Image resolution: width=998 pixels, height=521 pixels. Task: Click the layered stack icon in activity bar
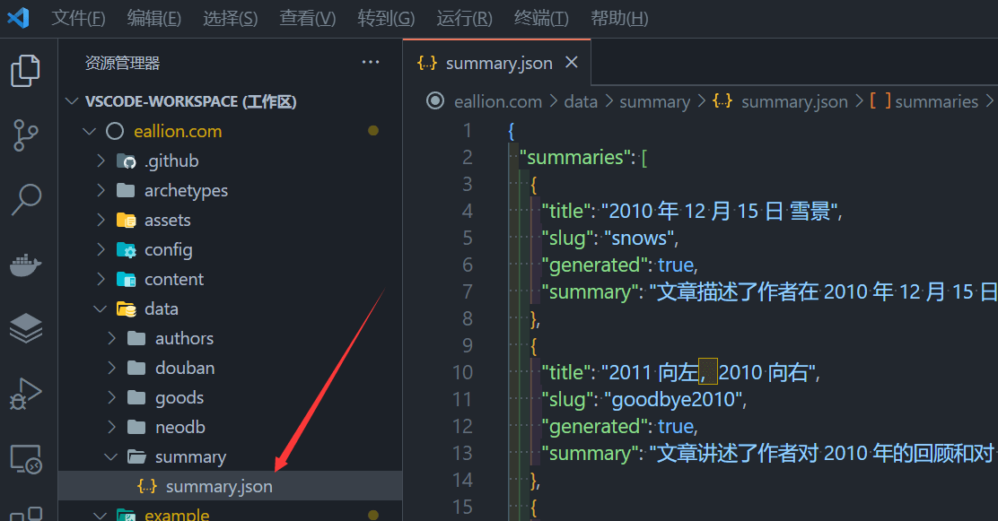point(25,329)
